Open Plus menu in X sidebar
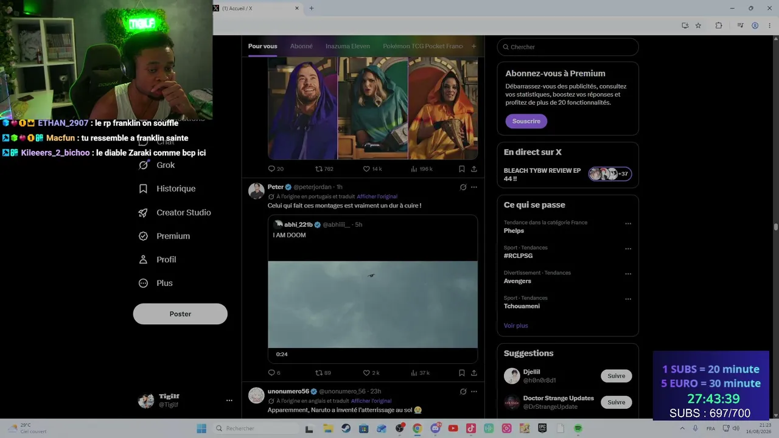The image size is (779, 438). coord(156,283)
